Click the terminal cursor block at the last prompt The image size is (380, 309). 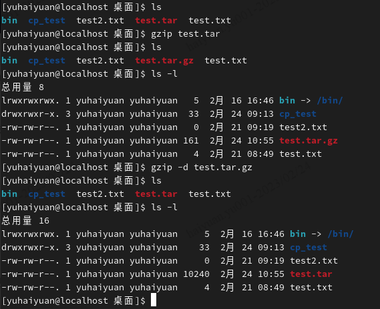click(154, 300)
